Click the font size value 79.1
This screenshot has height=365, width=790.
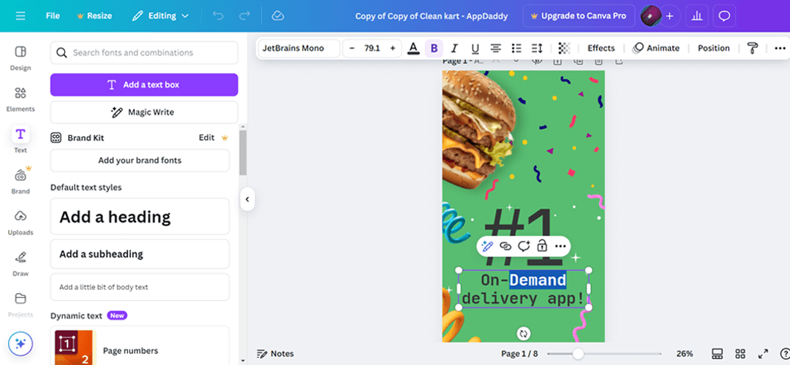372,48
